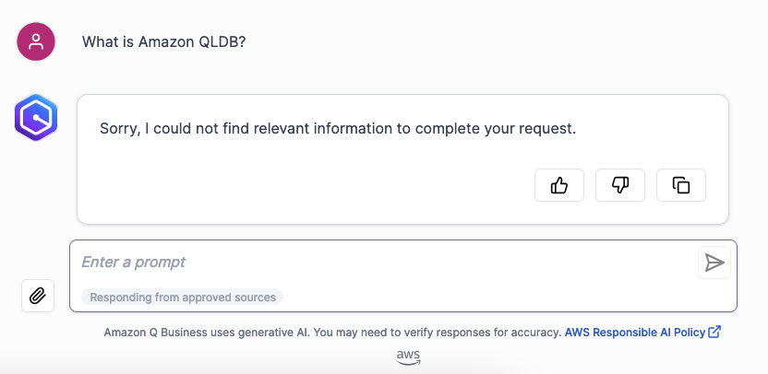Click the AWS logo at the bottom

[409, 357]
